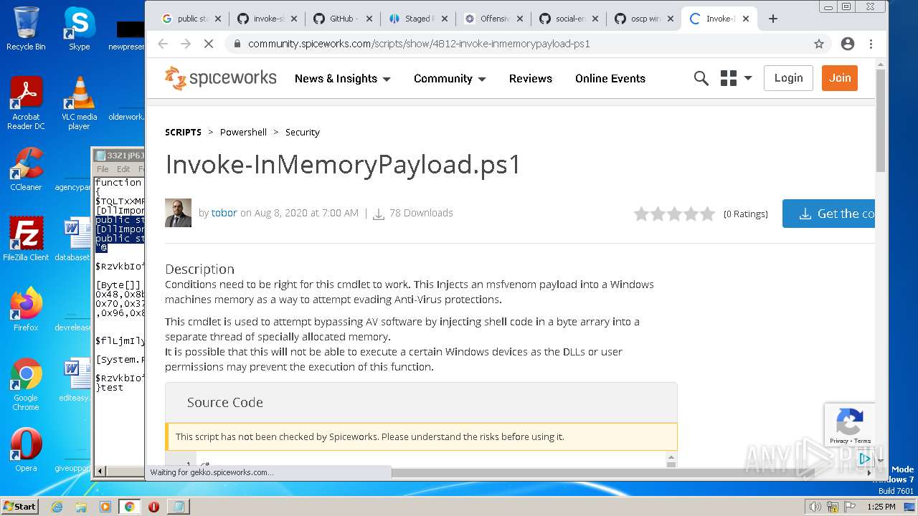Screen dimensions: 918x516
Task: Open the Opera taskbar button
Action: point(153,507)
